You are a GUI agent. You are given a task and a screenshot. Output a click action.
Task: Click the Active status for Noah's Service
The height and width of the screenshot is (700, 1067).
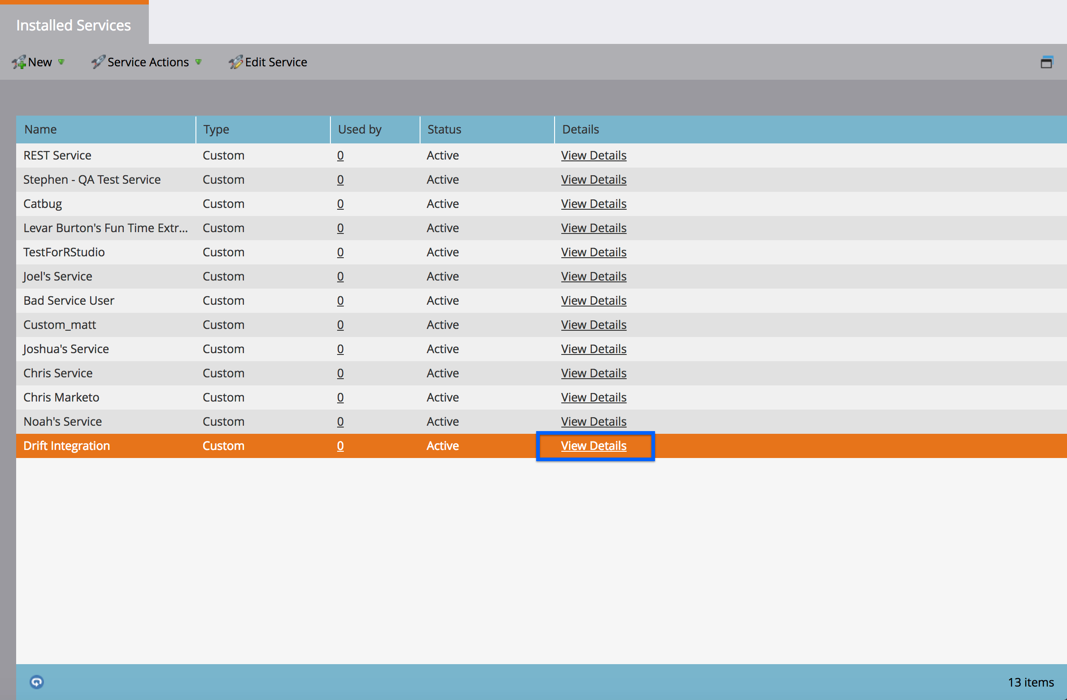(x=442, y=422)
